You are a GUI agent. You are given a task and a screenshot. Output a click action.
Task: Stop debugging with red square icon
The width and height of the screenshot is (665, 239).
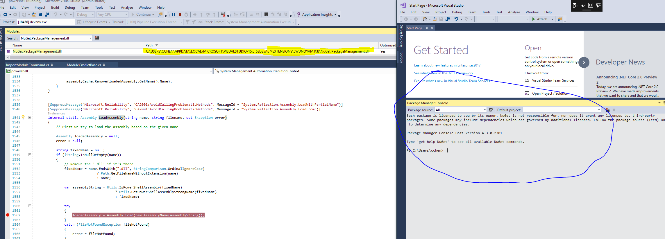pos(180,15)
